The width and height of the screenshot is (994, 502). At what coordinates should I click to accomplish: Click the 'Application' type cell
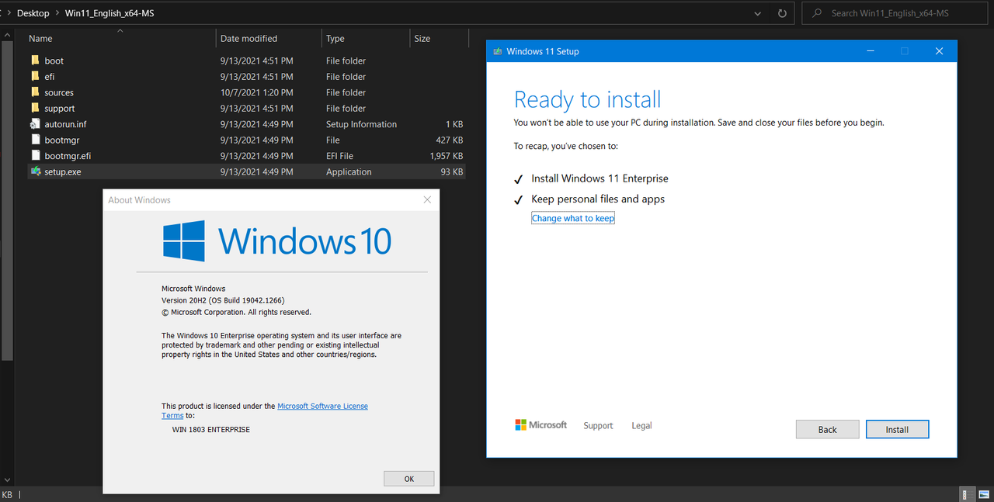349,171
